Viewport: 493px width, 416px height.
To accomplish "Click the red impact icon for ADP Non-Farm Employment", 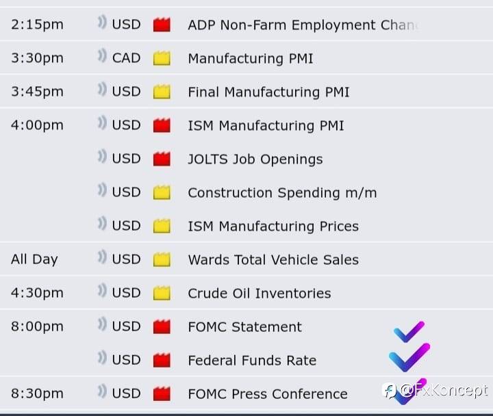I will pyautogui.click(x=162, y=25).
